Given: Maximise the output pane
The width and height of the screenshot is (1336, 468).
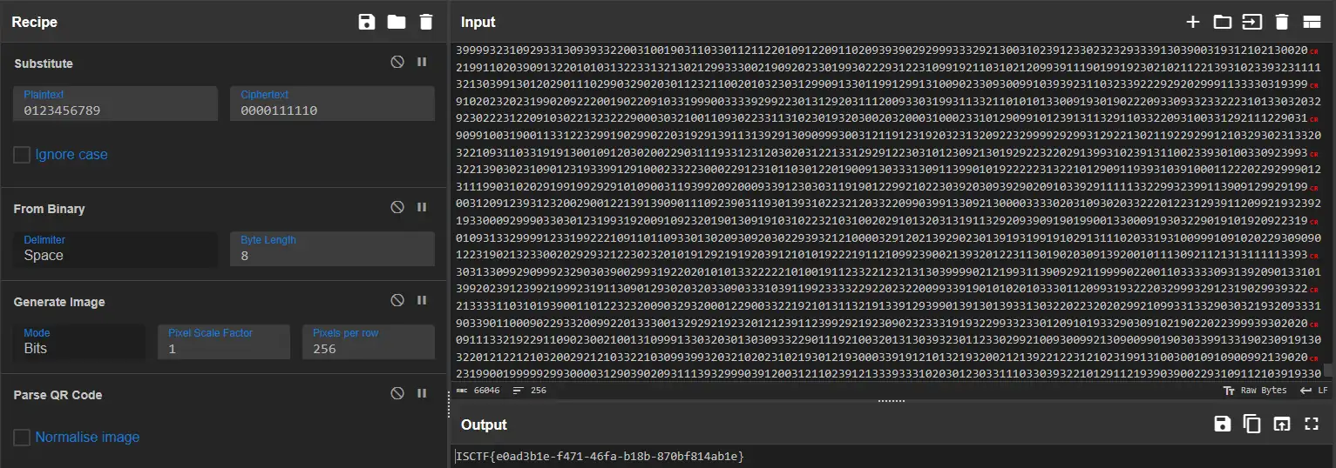Looking at the screenshot, I should pos(1312,424).
